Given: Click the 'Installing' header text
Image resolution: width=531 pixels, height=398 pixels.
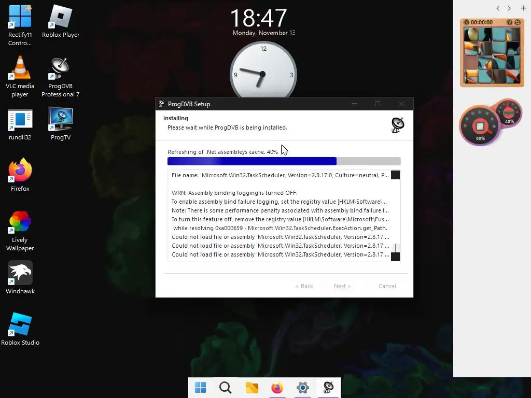Looking at the screenshot, I should tap(175, 118).
